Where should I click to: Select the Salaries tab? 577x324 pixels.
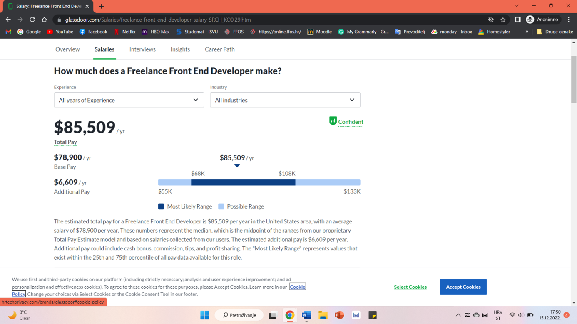click(x=104, y=49)
